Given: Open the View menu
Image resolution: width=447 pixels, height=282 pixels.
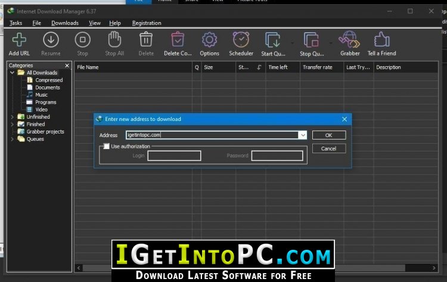Looking at the screenshot, I should click(94, 23).
